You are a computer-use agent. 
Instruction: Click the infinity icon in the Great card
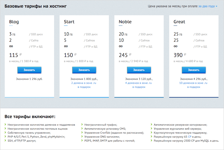click(175, 46)
